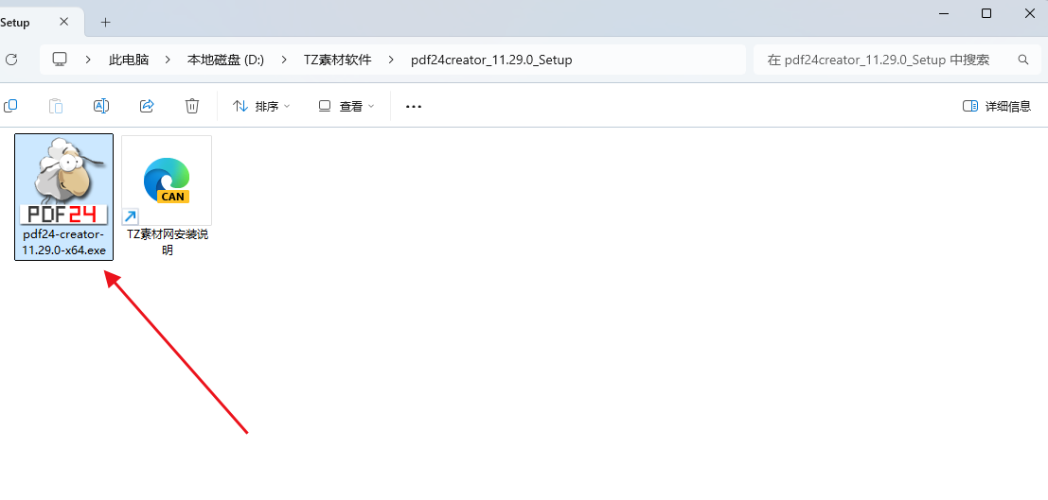Click the refresh icon in the address bar
The width and height of the screenshot is (1048, 500).
click(10, 60)
